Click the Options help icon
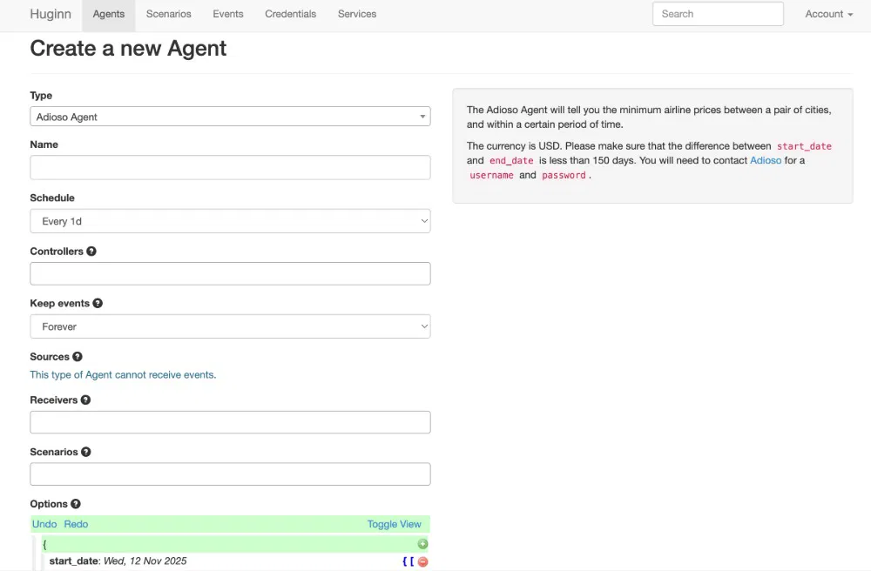This screenshot has width=871, height=571. coord(76,504)
